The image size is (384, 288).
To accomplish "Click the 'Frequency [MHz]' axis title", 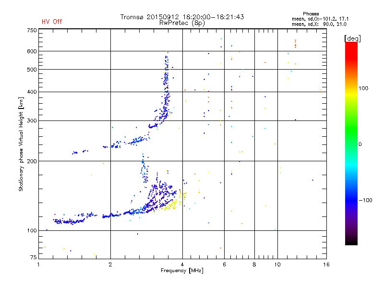I will point(182,271).
